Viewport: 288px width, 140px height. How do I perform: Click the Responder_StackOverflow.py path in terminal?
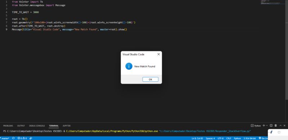(x=205, y=131)
